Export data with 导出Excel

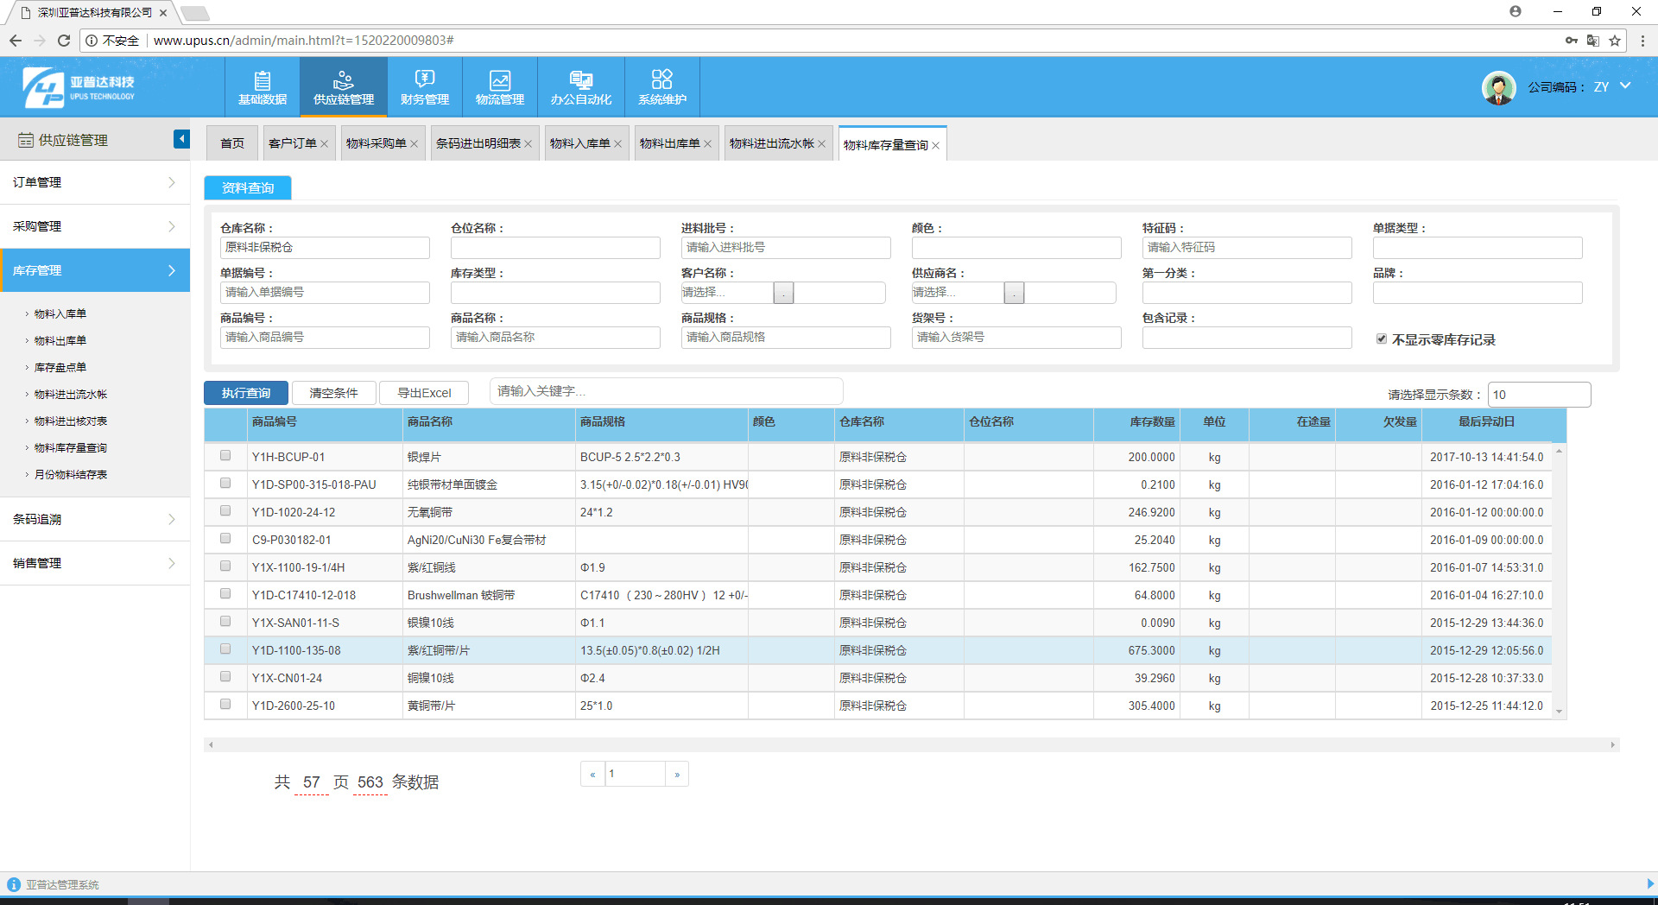[423, 392]
